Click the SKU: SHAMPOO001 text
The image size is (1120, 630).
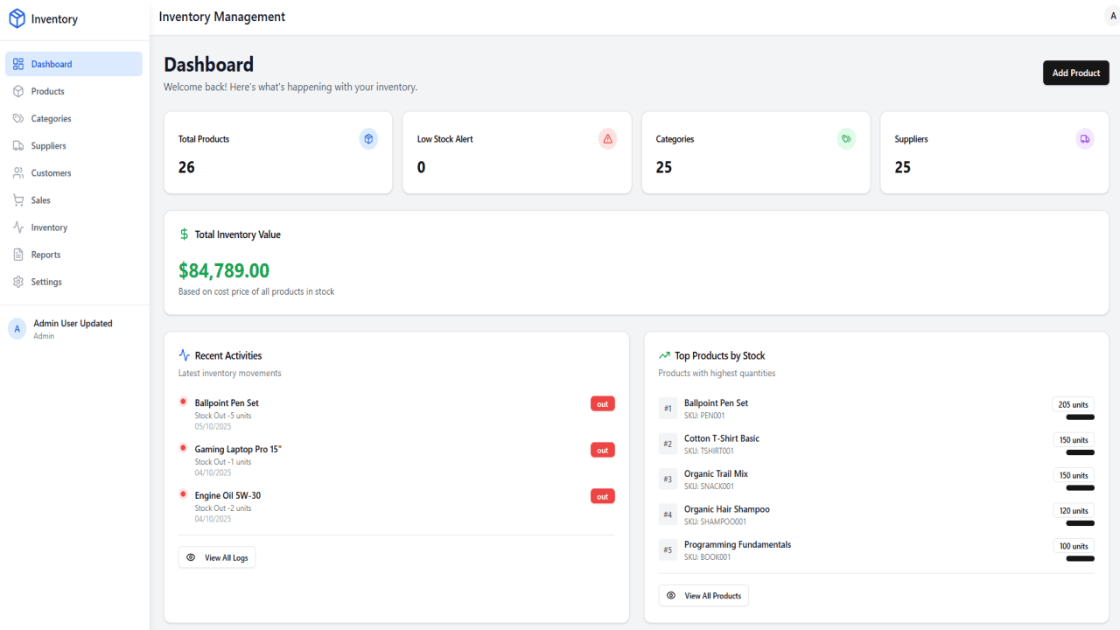pos(715,521)
